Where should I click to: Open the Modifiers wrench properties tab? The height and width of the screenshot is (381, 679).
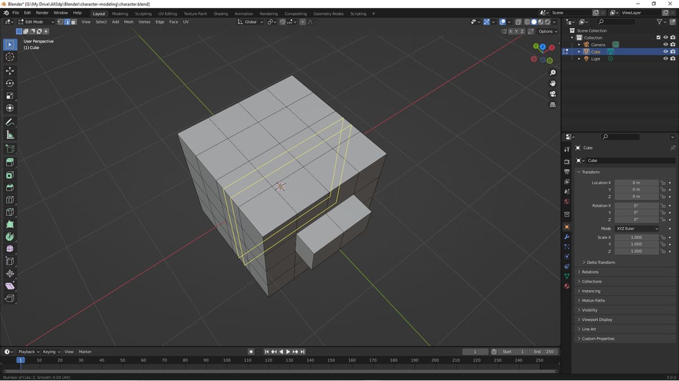(567, 237)
